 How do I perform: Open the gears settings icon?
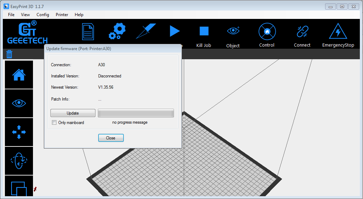pyautogui.click(x=117, y=31)
